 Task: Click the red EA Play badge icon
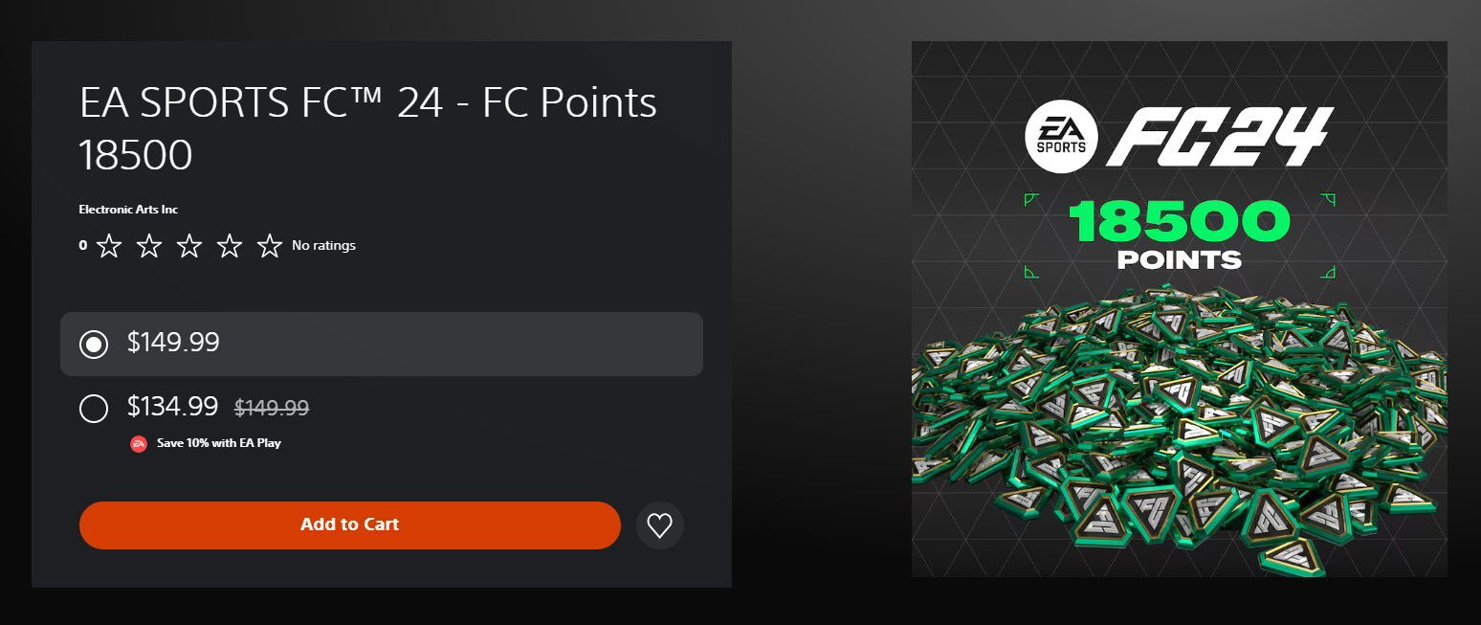[139, 443]
